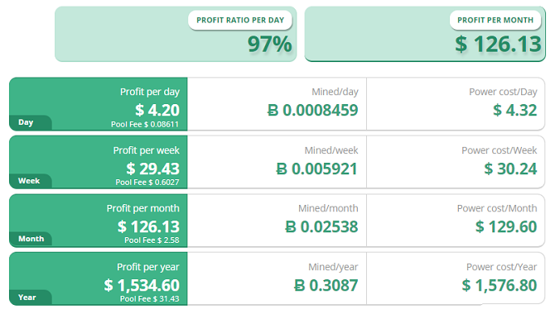Click the Day tab label
The height and width of the screenshot is (309, 555).
(x=26, y=122)
